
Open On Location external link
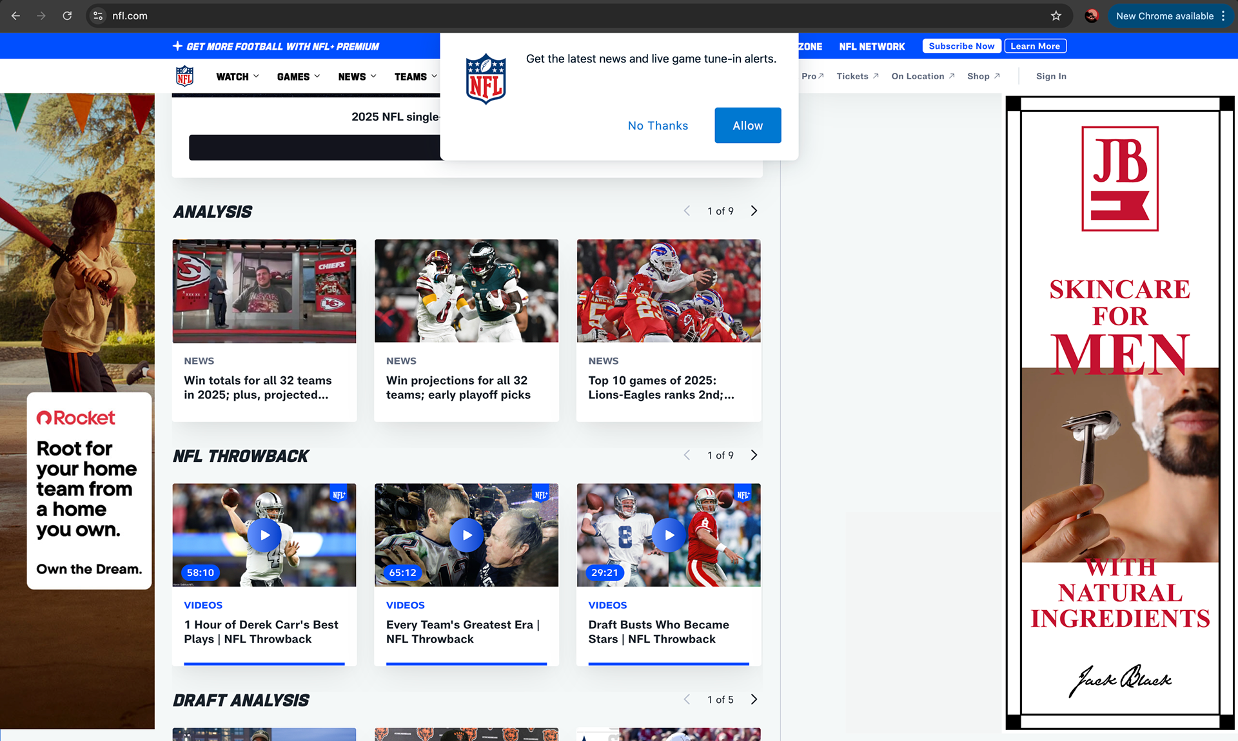[x=923, y=76]
